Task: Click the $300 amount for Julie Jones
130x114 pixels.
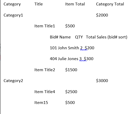Action: pos(89,59)
